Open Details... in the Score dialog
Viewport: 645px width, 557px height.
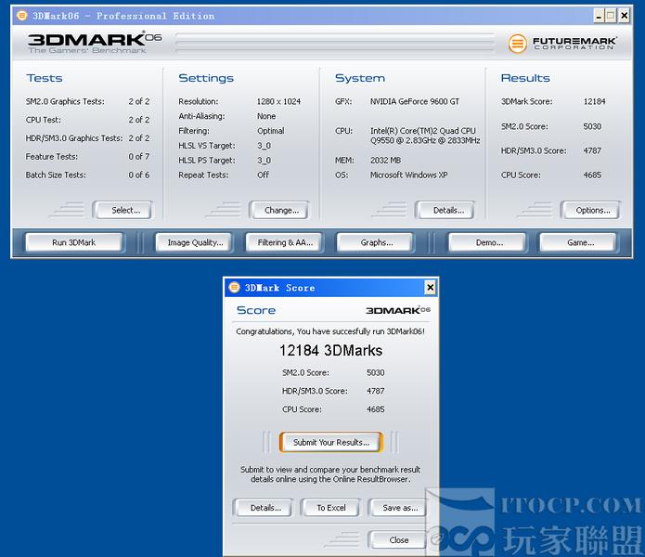(x=264, y=508)
